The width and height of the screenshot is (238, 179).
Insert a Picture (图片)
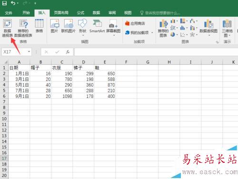(x=54, y=26)
